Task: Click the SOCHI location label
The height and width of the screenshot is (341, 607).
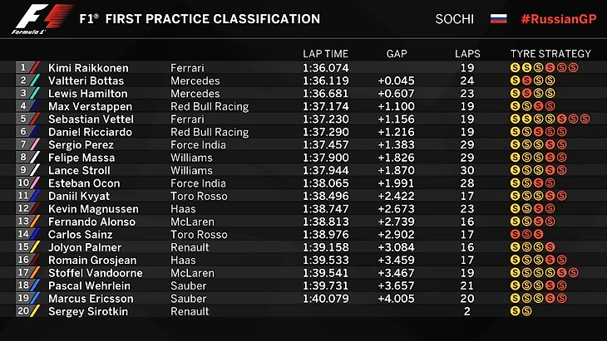Action: click(455, 18)
